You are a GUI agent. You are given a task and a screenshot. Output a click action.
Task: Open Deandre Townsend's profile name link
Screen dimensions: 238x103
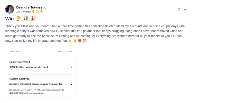(x=31, y=7)
